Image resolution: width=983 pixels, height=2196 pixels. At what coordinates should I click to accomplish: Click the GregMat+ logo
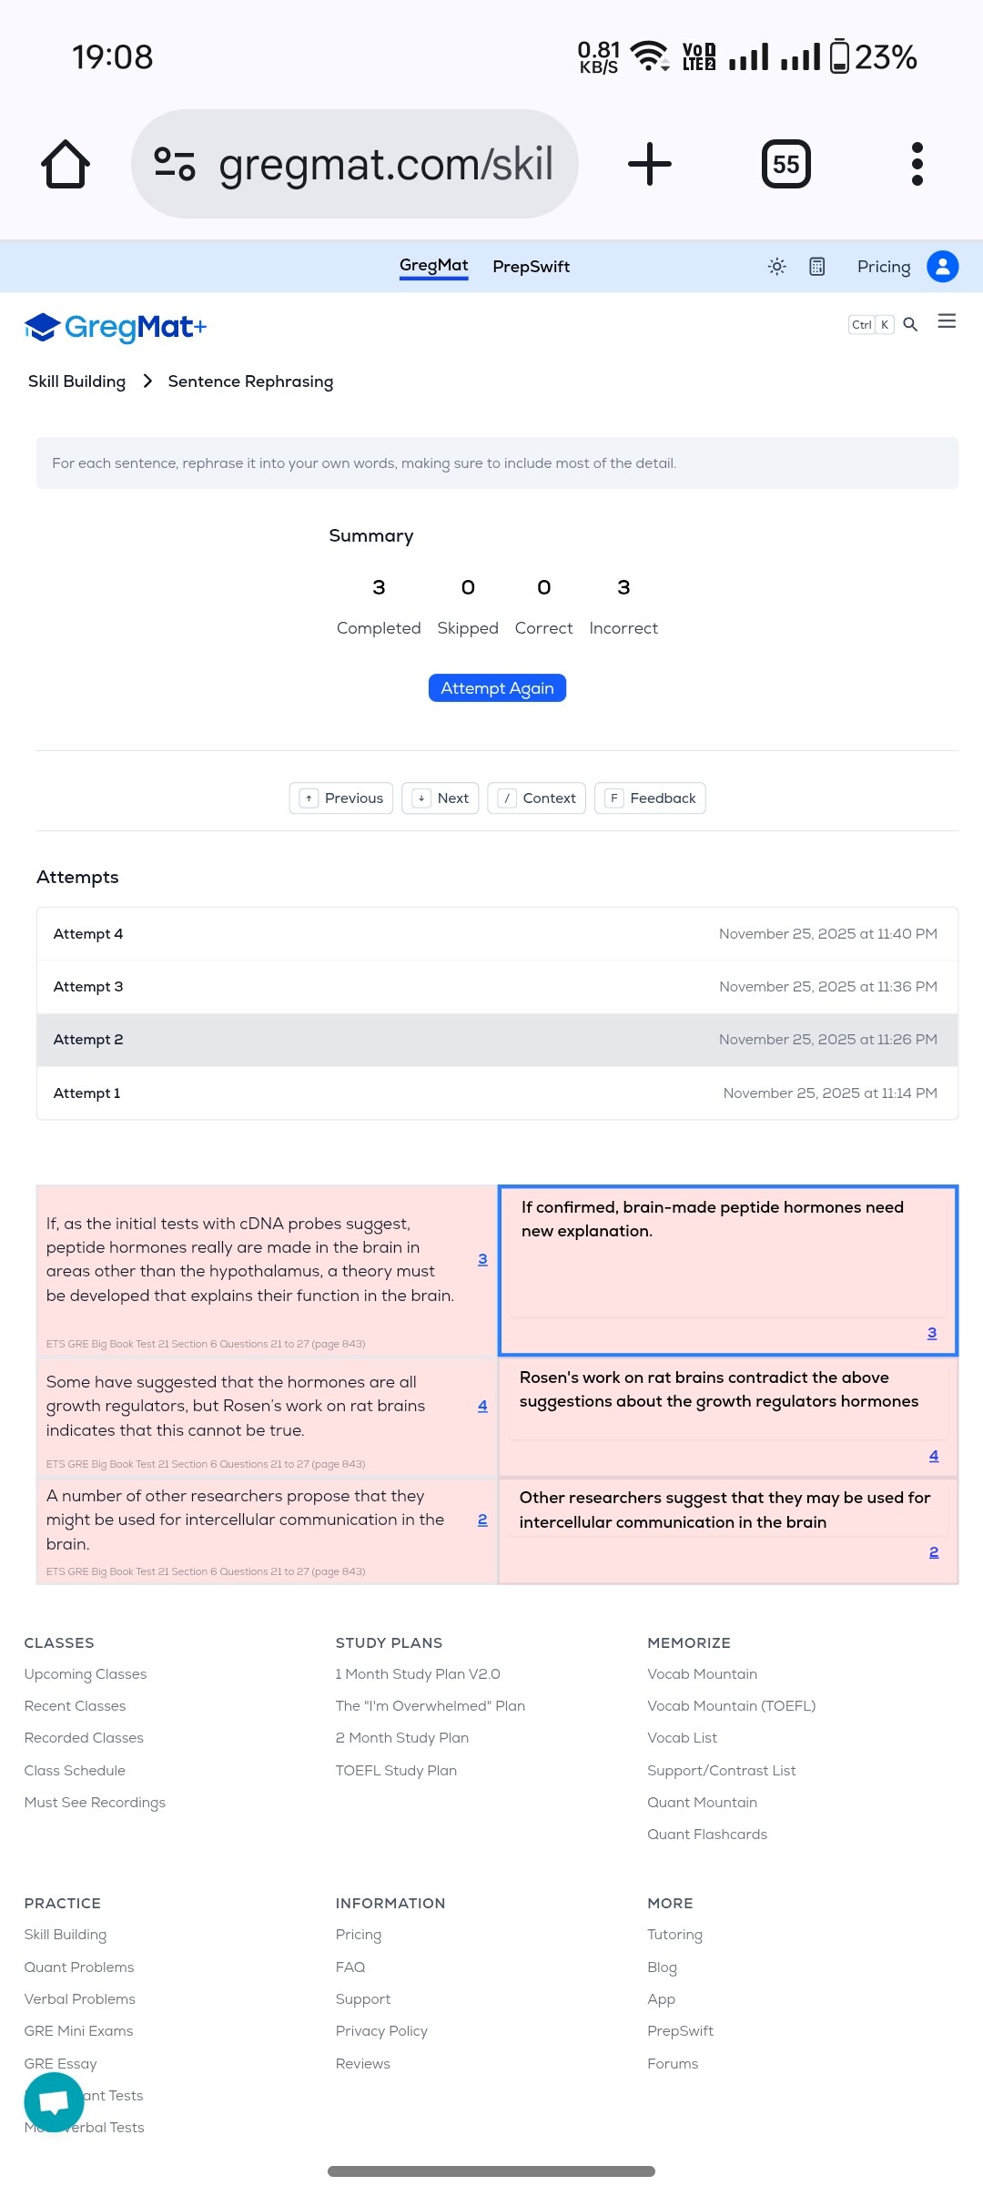pyautogui.click(x=117, y=327)
